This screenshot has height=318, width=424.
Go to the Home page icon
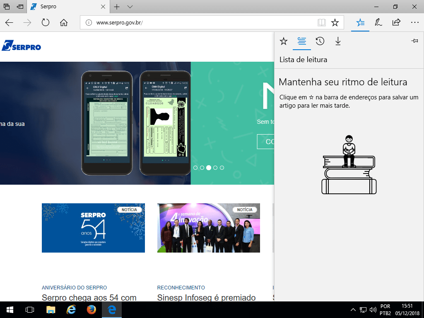[x=64, y=23]
